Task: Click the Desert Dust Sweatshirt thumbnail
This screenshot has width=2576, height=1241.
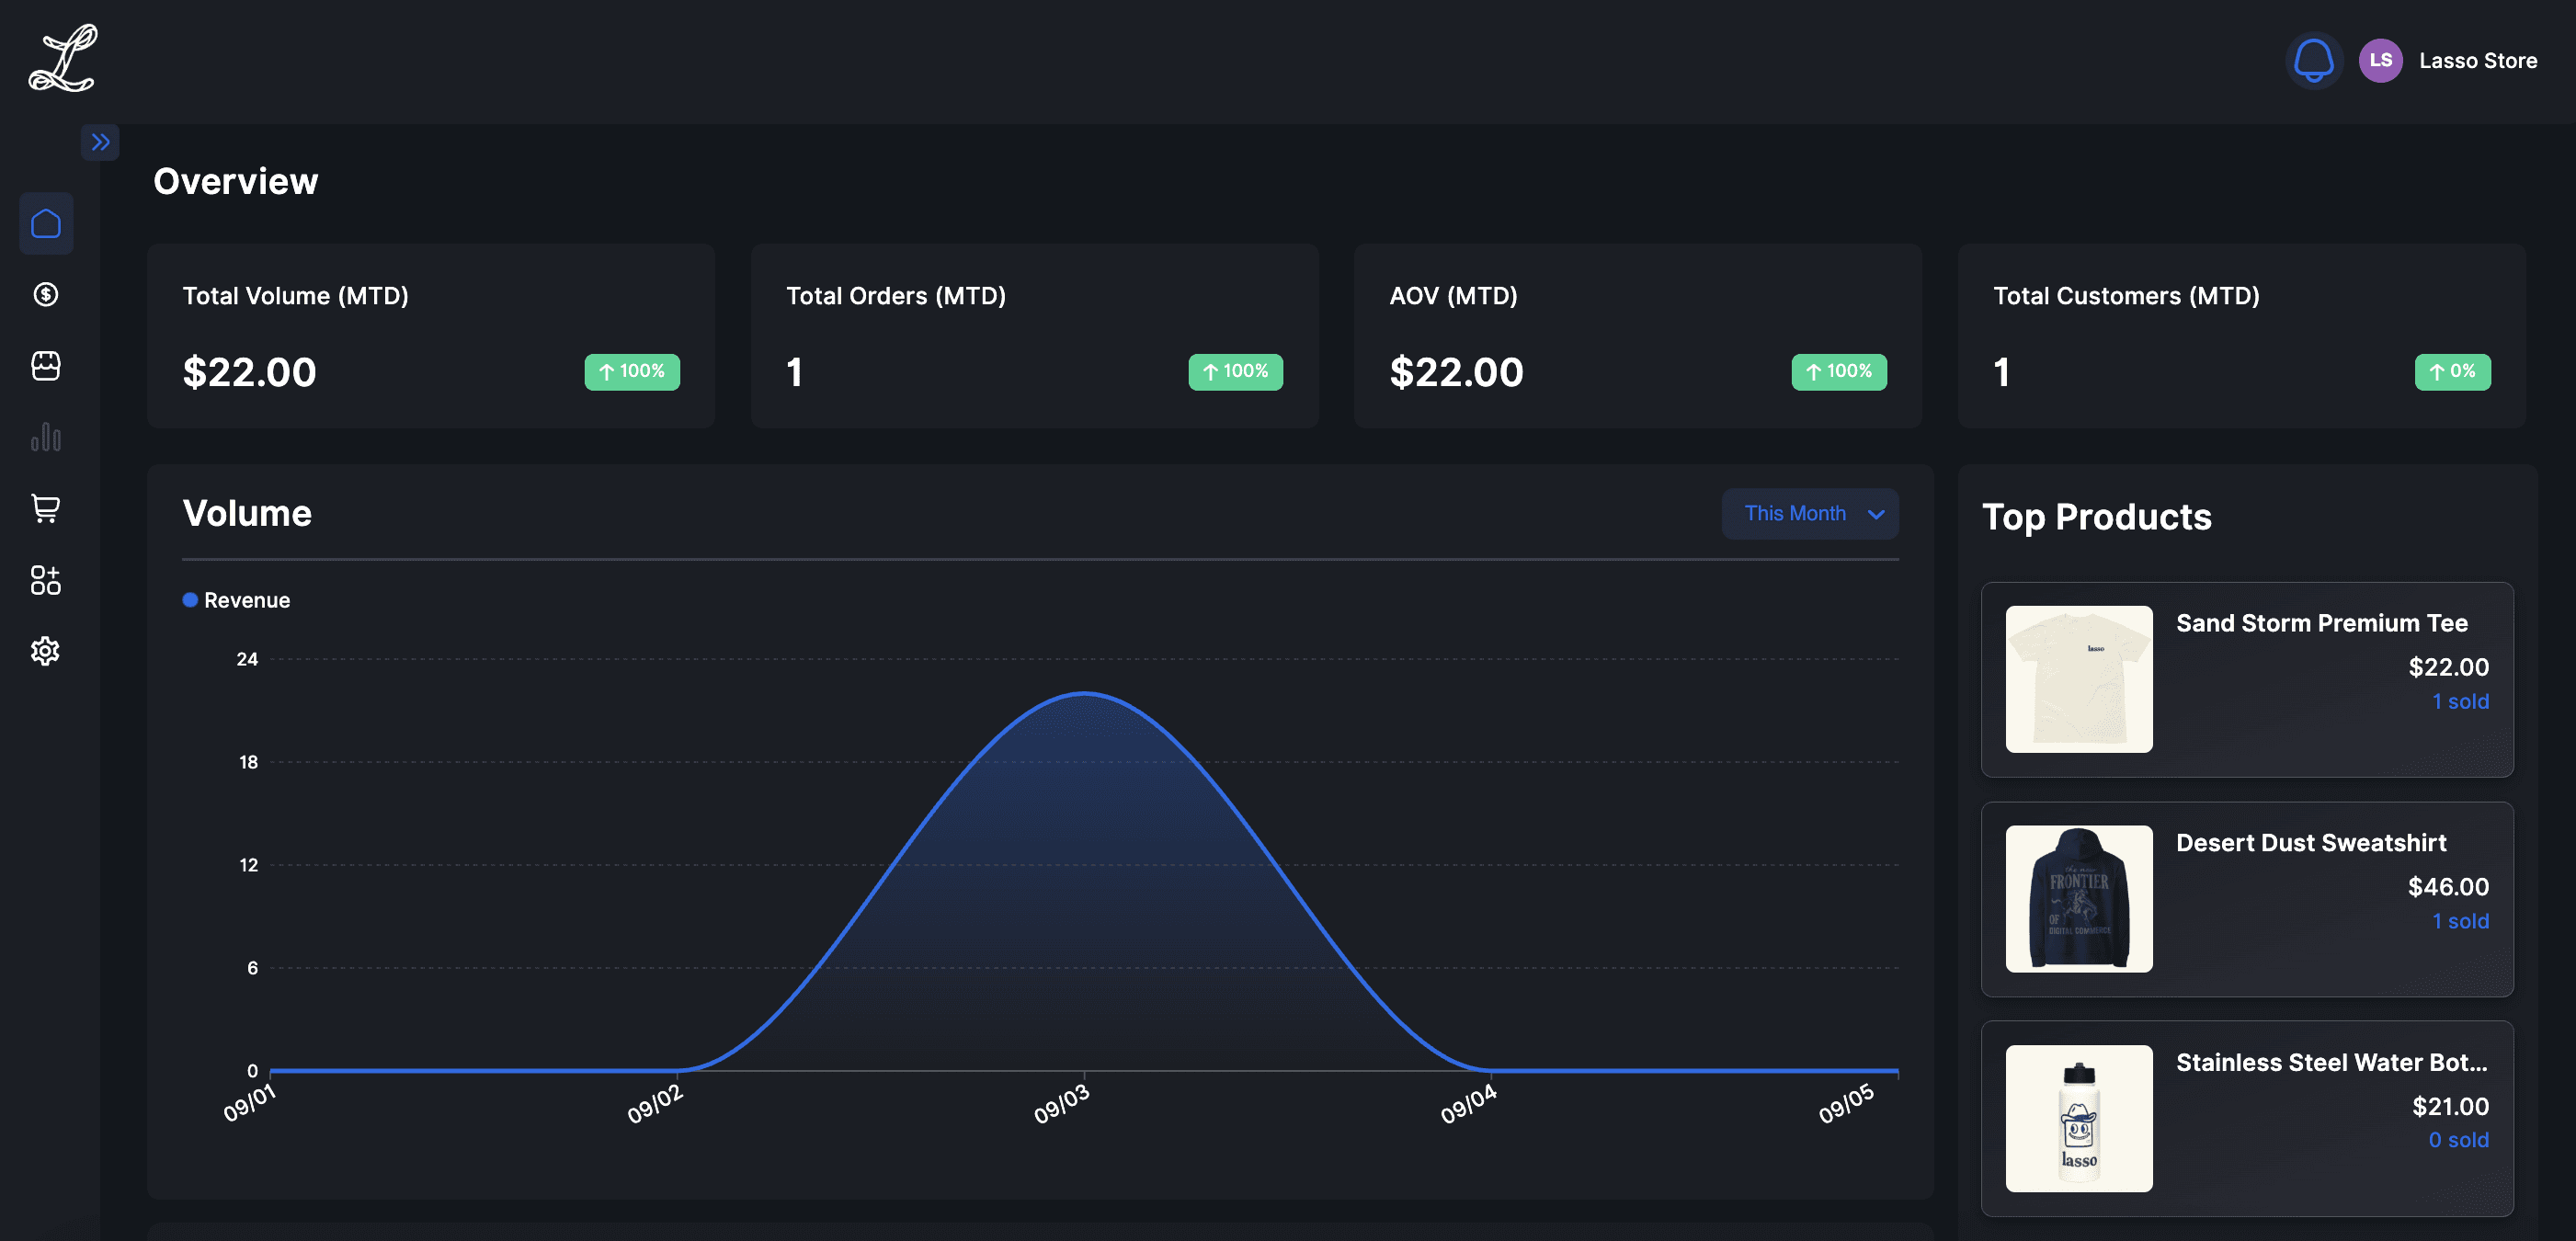Action: [2079, 898]
